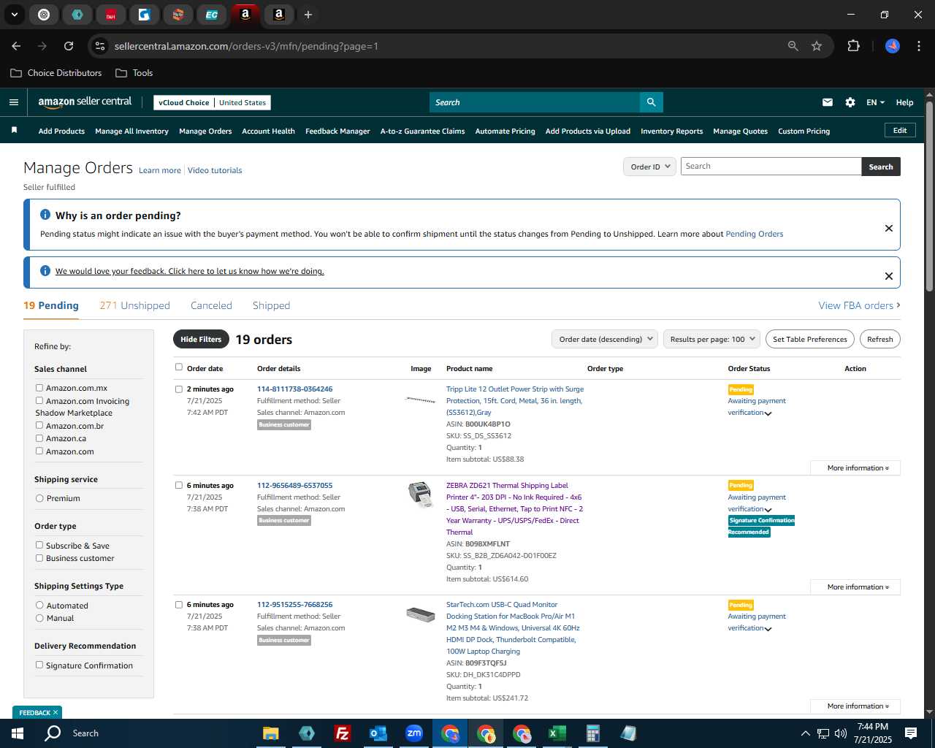Open Calculator from the taskbar
This screenshot has width=935, height=748.
click(592, 733)
